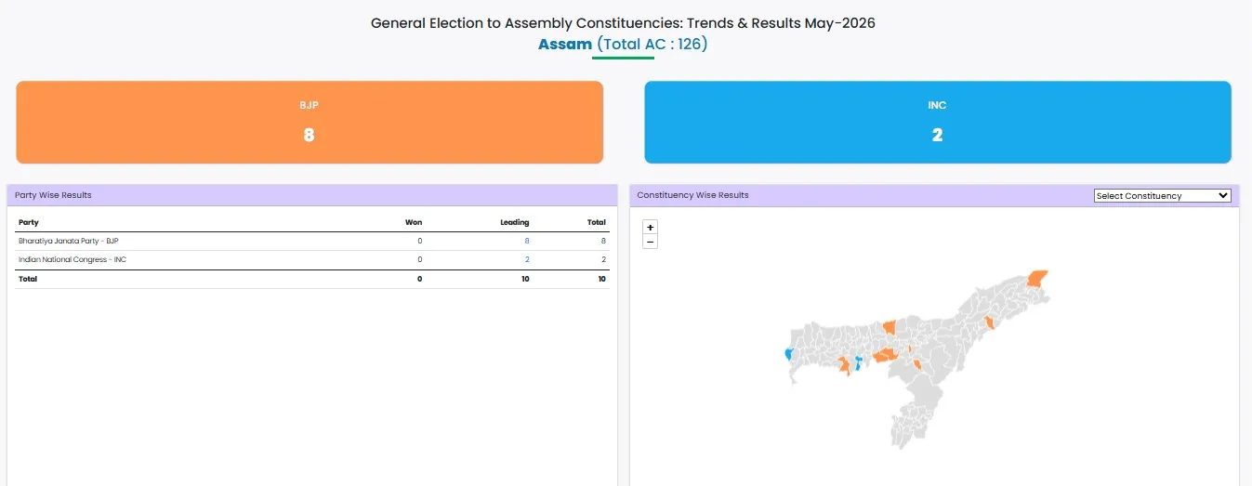Open INC leading count link 2
Screen dimensions: 1252x486
click(x=527, y=259)
